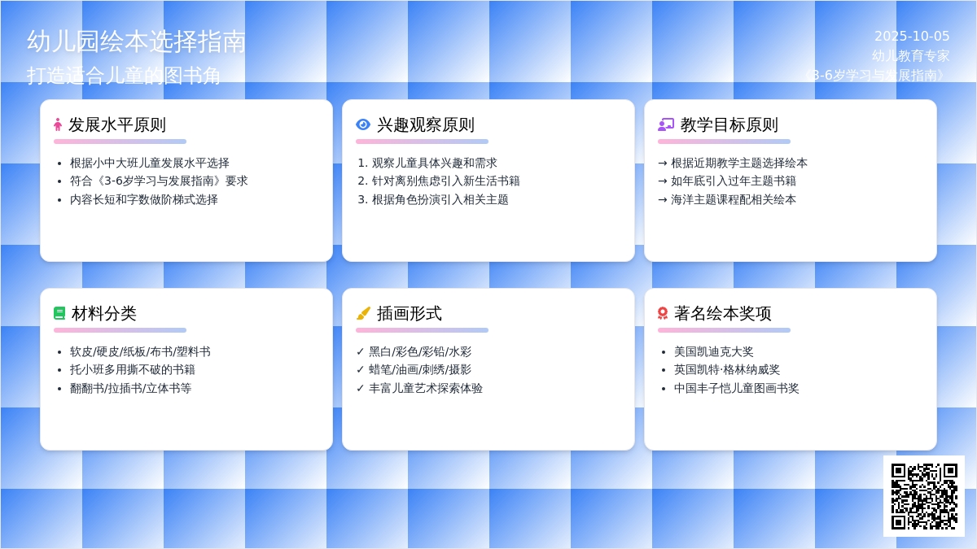Click the child icon beside 发展水平原则
Image resolution: width=977 pixels, height=549 pixels.
tap(58, 124)
